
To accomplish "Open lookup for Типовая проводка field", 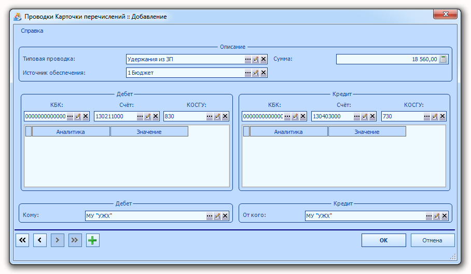I will (247, 59).
